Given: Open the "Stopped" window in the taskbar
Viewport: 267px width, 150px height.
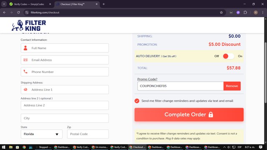Looking at the screenshot, I should tap(43, 147).
